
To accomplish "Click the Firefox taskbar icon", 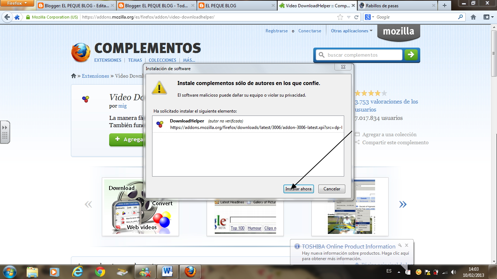I will click(190, 271).
